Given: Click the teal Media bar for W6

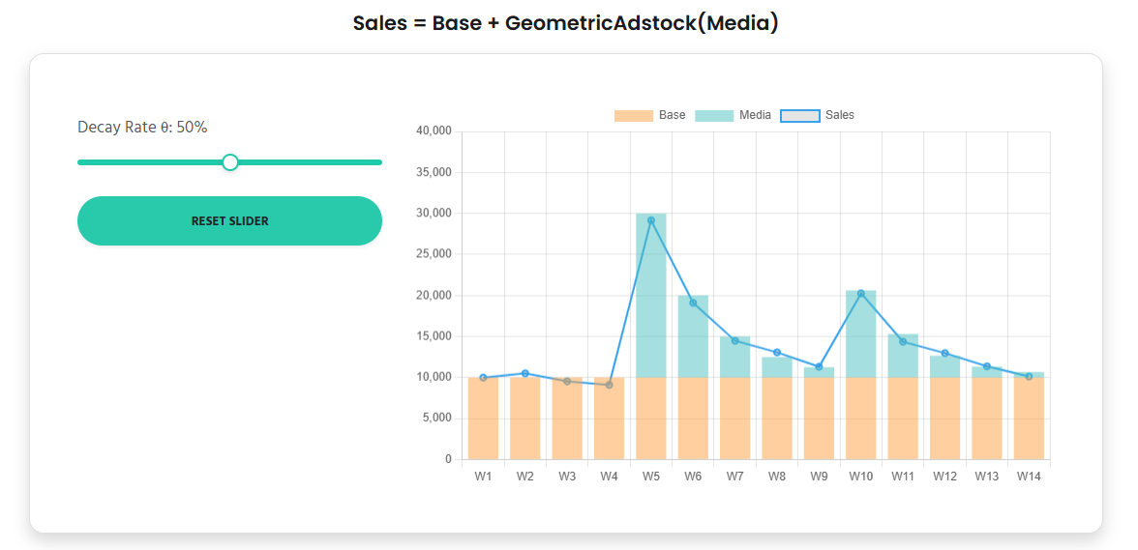Looking at the screenshot, I should pos(693,338).
